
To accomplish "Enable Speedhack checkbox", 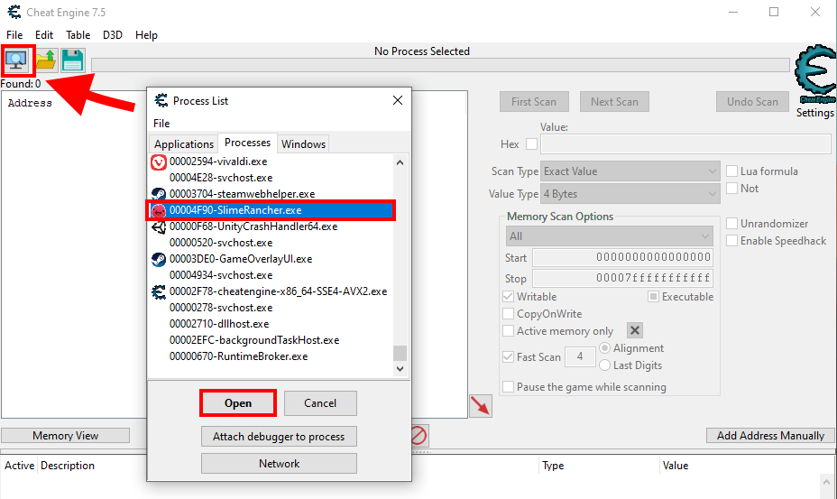I will point(731,241).
